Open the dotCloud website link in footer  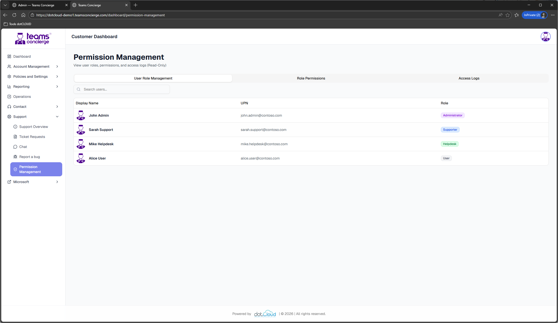point(265,313)
